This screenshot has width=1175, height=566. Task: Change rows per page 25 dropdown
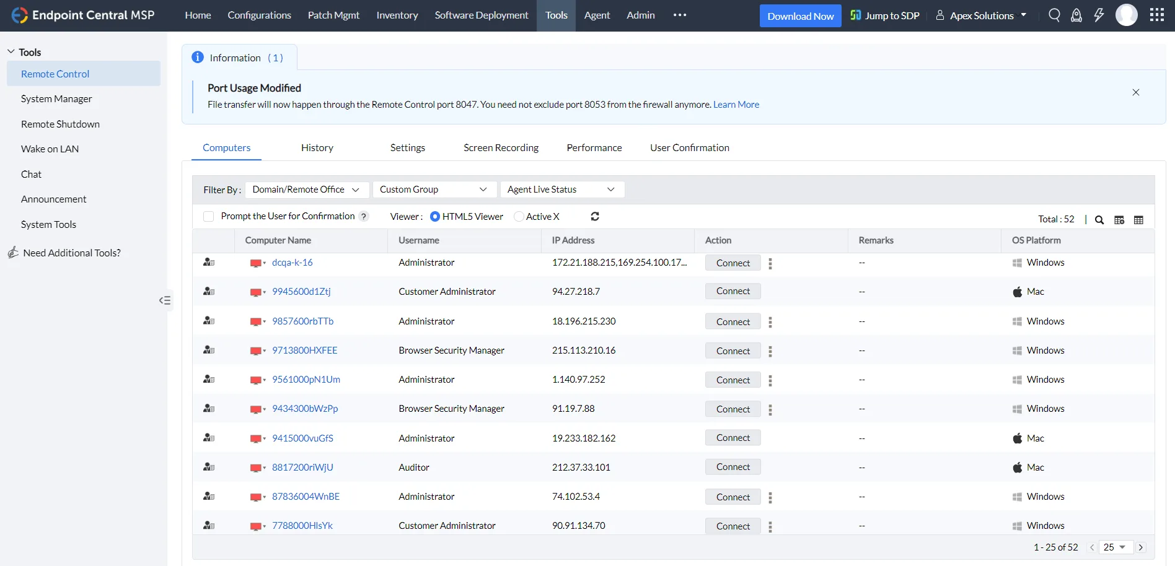[1116, 547]
